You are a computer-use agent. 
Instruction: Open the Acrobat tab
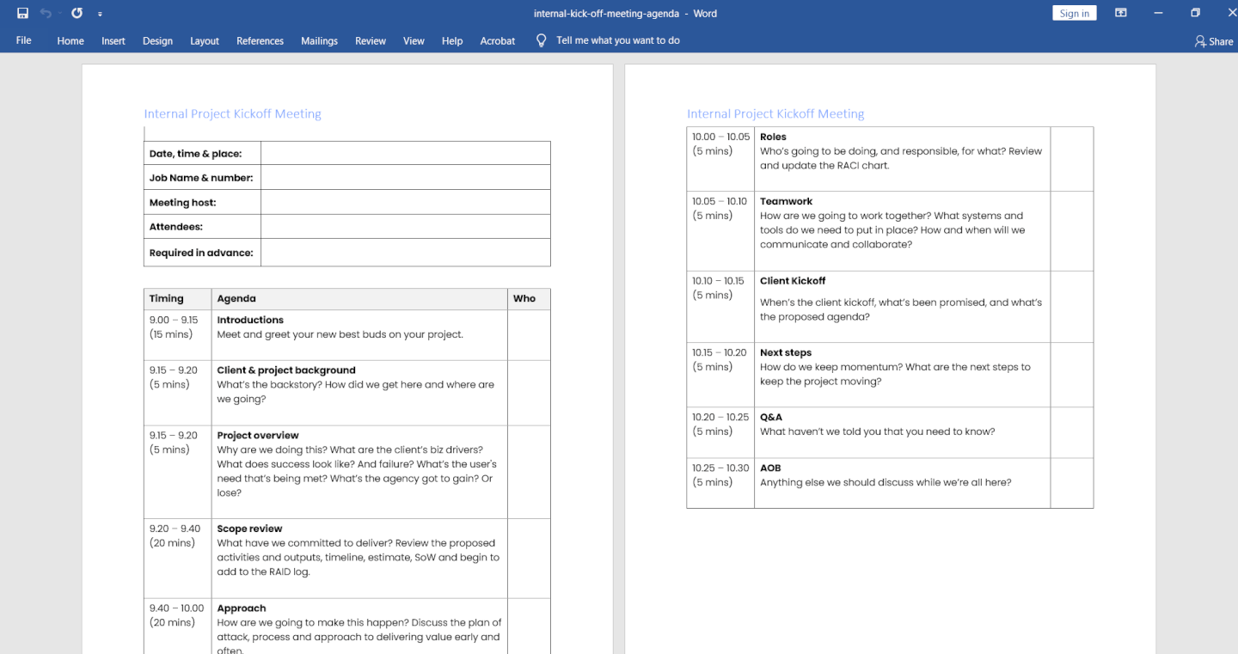[498, 40]
